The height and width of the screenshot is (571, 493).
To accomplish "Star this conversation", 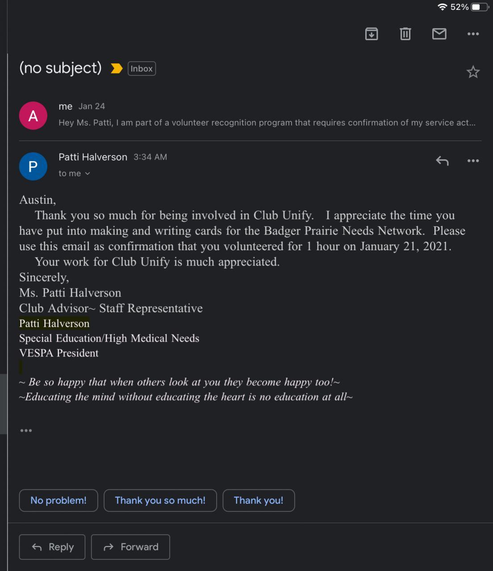I will point(473,72).
